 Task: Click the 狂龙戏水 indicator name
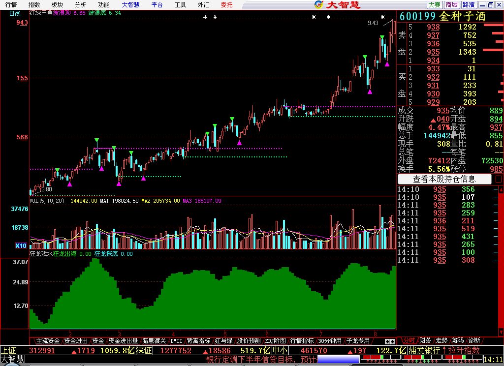click(41, 254)
